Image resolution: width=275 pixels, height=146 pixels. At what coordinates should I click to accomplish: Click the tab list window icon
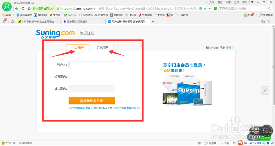coord(263,22)
